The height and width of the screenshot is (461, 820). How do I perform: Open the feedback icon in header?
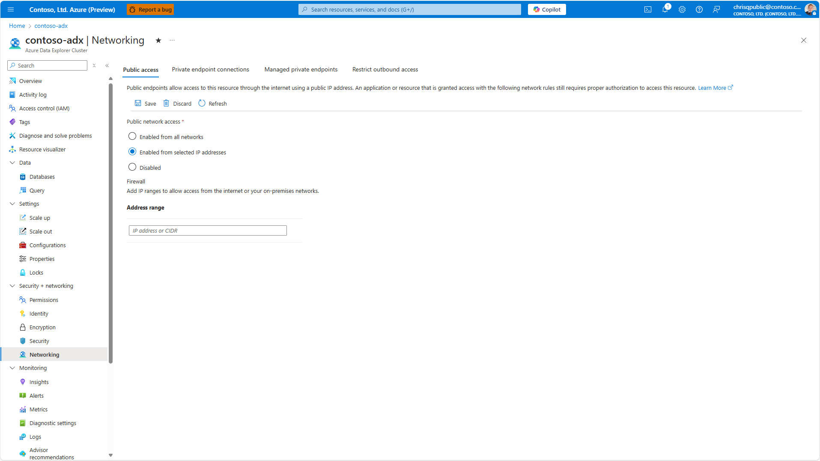pos(716,9)
